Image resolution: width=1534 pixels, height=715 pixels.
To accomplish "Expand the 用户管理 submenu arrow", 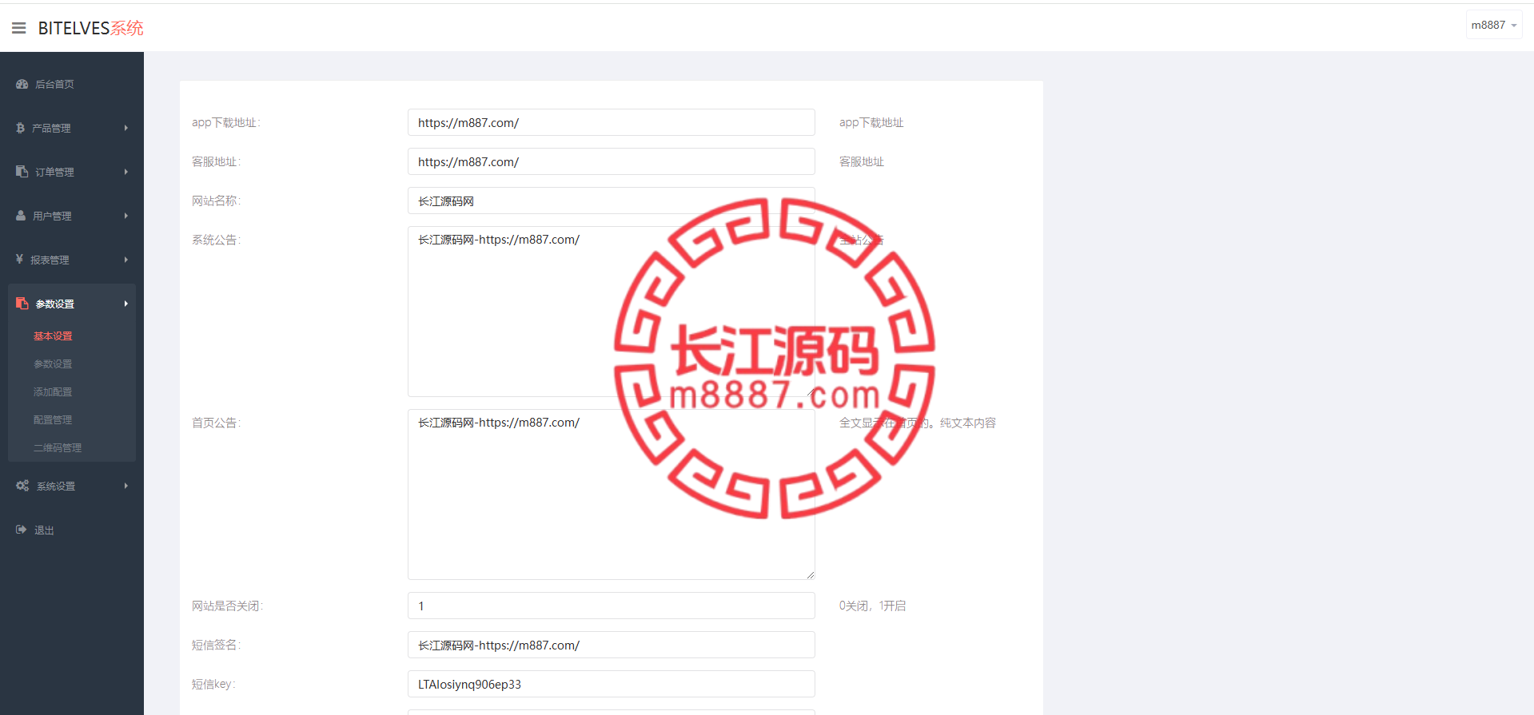I will [126, 216].
